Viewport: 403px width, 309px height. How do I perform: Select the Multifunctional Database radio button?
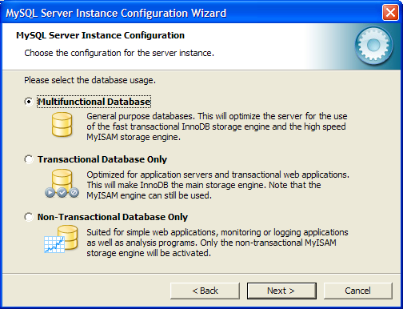(29, 102)
